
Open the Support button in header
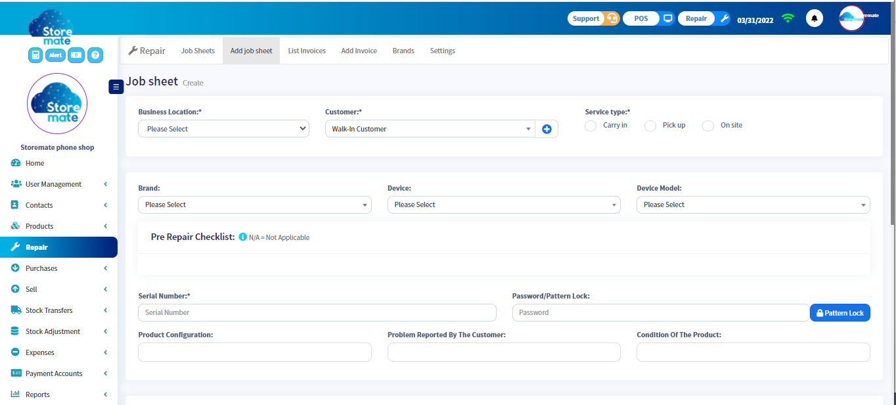pos(593,18)
